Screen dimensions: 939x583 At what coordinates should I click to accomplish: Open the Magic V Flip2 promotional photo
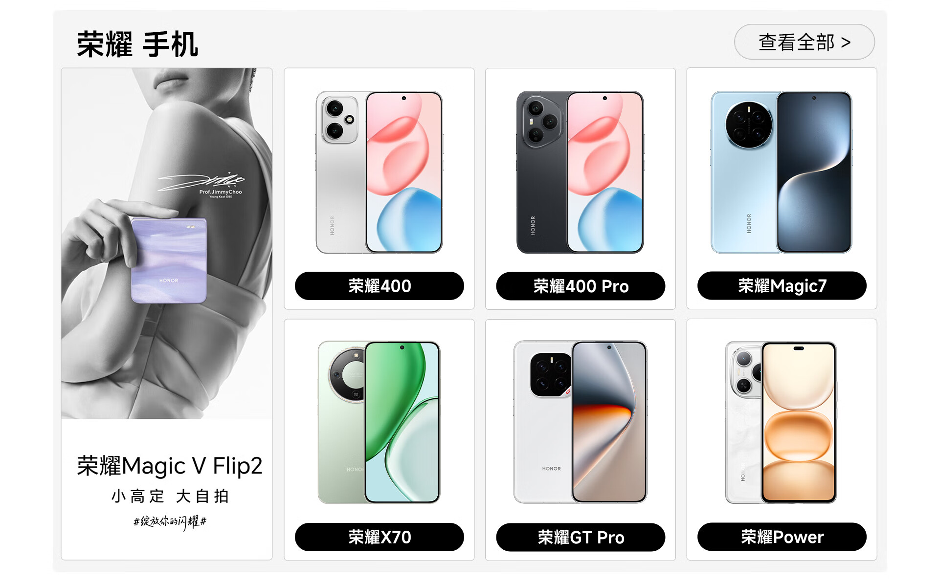point(167,243)
